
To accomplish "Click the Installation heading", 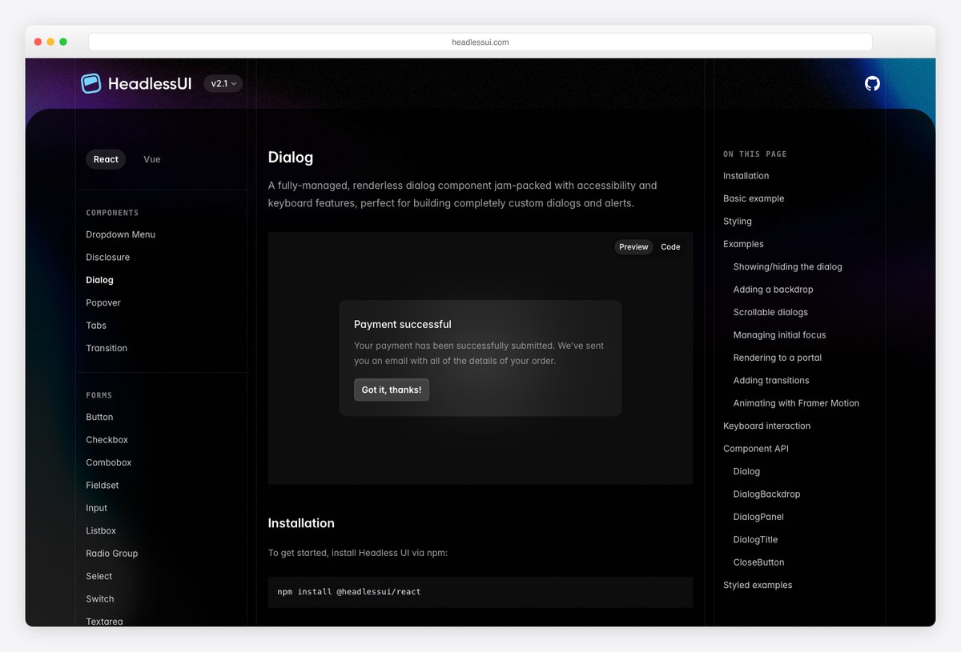I will coord(301,523).
